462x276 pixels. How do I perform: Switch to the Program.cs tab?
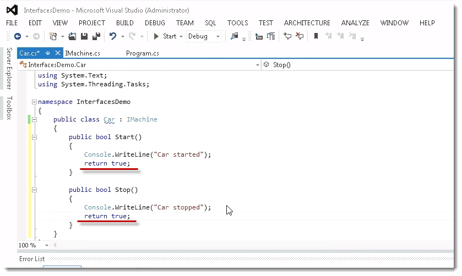pyautogui.click(x=143, y=53)
